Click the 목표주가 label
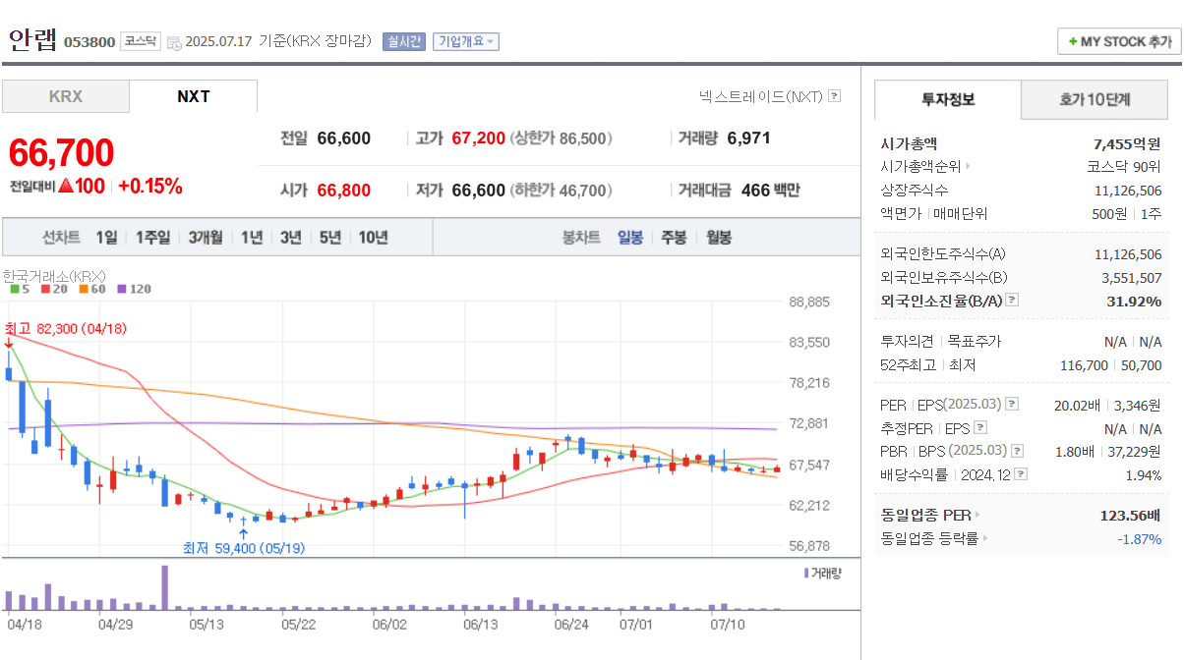The image size is (1184, 660). tap(973, 342)
